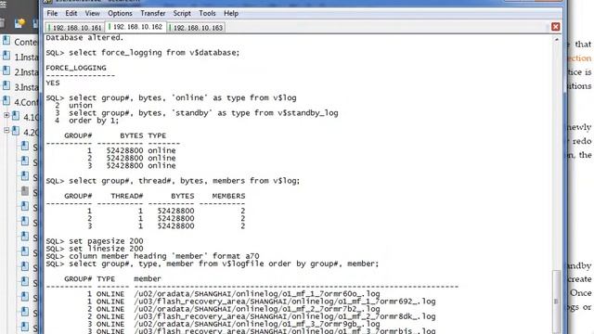Screen dimensions: 594x334
Task: Open the File menu
Action: point(52,13)
